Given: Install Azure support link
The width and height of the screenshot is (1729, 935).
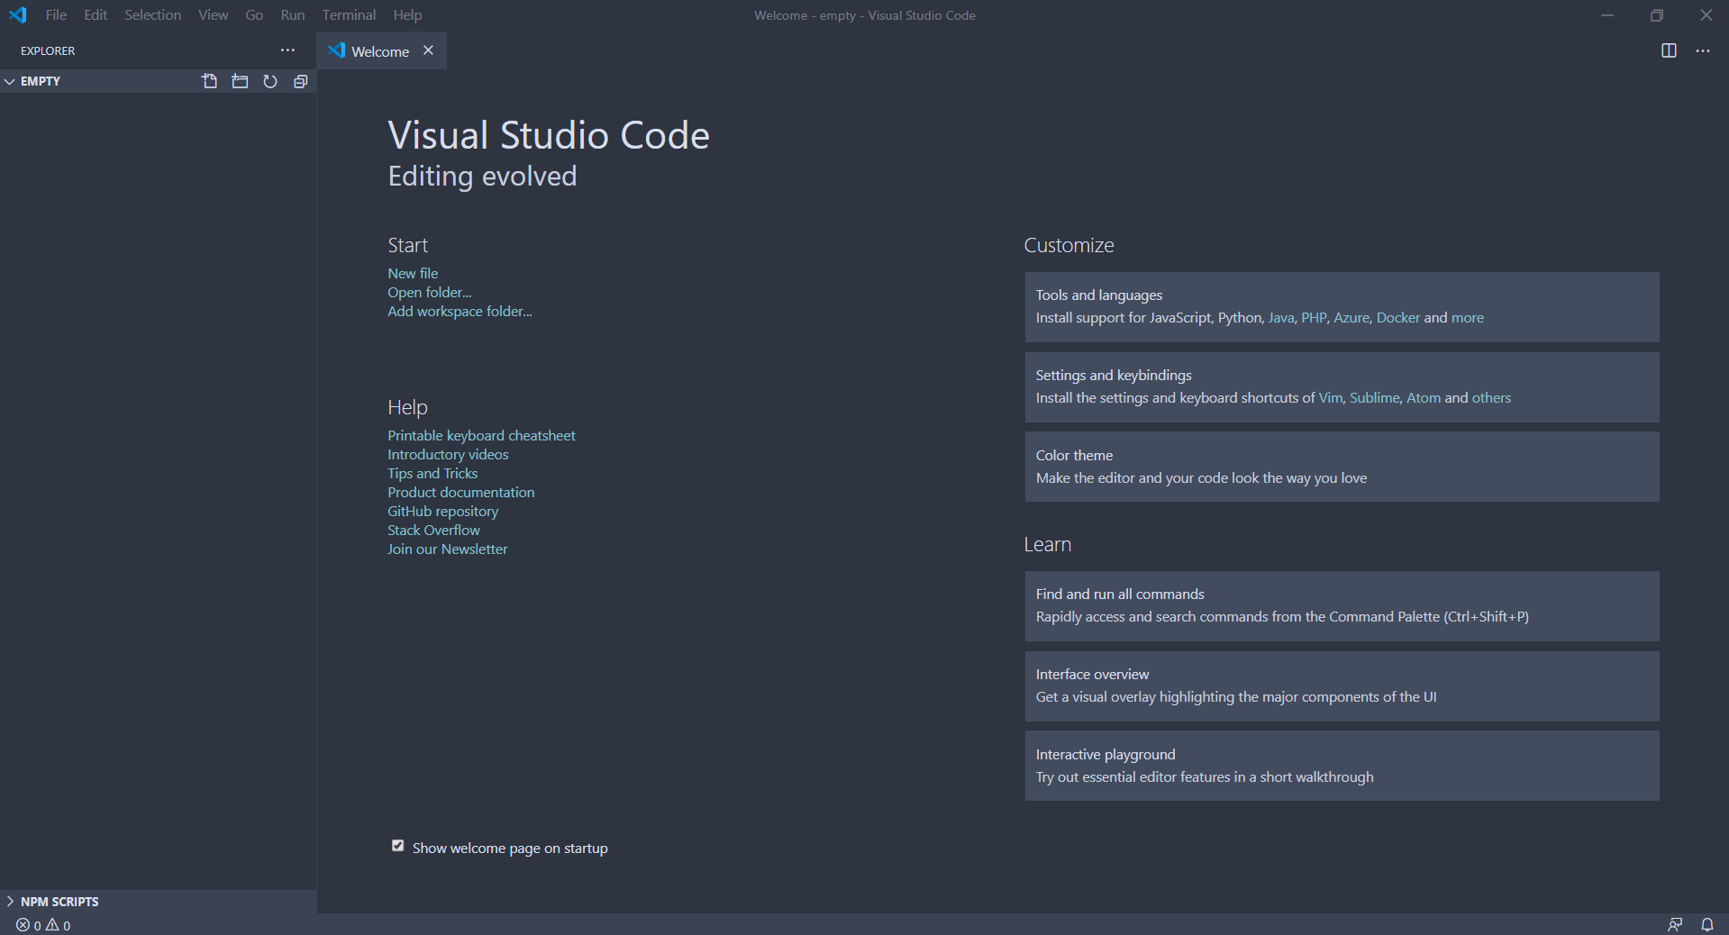Looking at the screenshot, I should (x=1351, y=317).
